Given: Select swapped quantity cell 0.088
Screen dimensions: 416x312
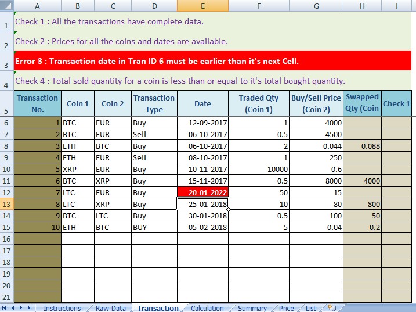Looking at the screenshot, I should pos(363,146).
